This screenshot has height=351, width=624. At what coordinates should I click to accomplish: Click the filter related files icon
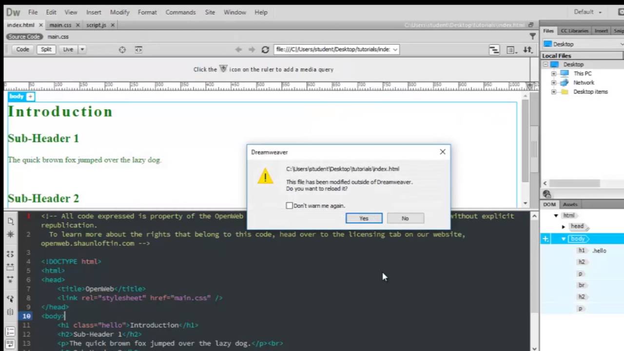tap(532, 37)
